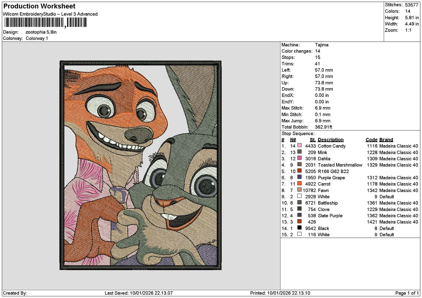The height and width of the screenshot is (298, 422).
Task: Click the thread code 1116
Action: tap(372, 146)
